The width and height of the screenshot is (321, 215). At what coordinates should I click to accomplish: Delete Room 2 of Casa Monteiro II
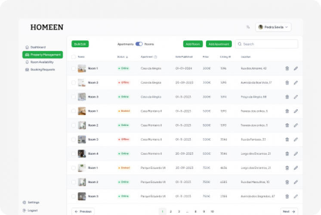click(x=287, y=125)
